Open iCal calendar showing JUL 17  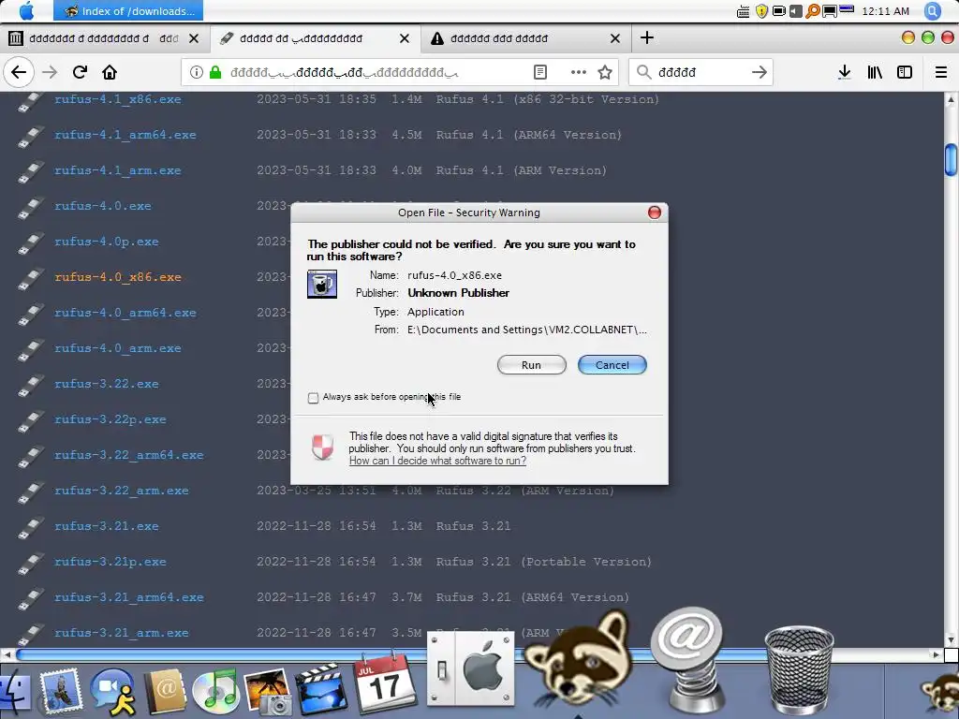tap(384, 683)
